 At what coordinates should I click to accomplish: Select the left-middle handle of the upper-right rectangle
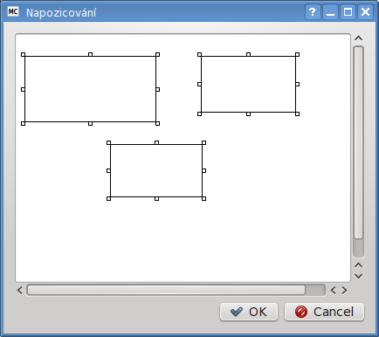coord(200,84)
